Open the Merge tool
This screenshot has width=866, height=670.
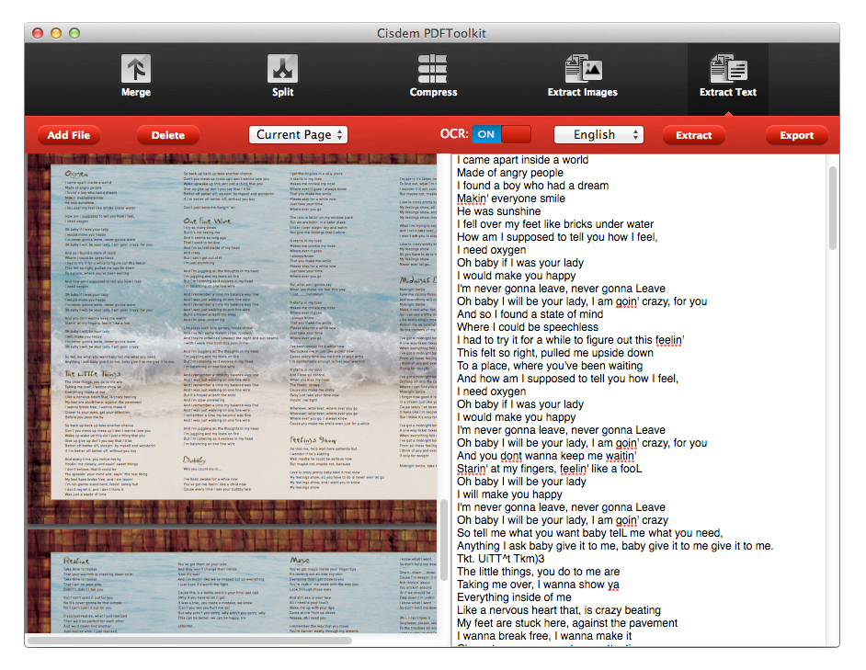[136, 75]
